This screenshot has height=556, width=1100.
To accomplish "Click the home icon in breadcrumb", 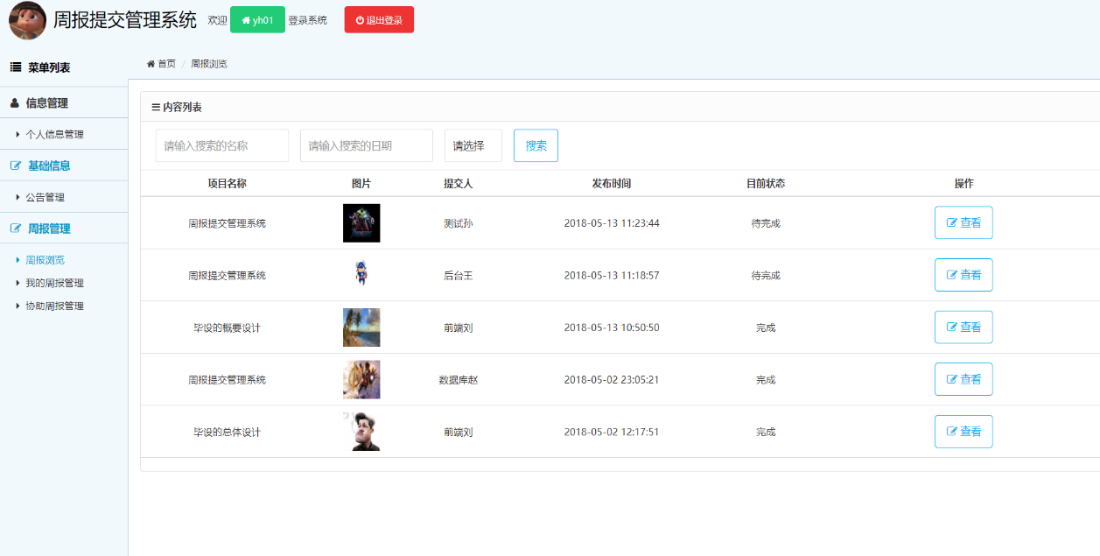I will pyautogui.click(x=151, y=64).
